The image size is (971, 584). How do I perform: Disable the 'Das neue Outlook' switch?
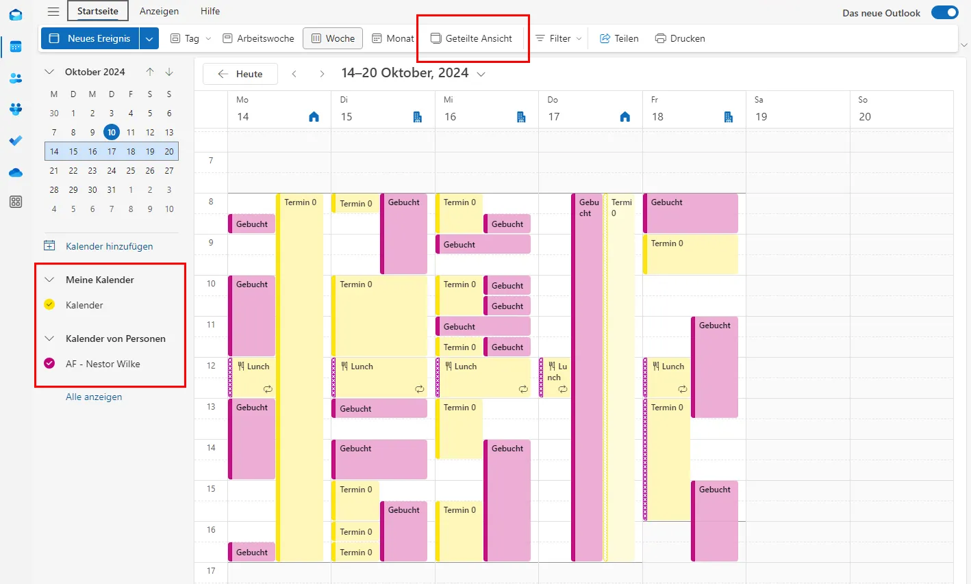(945, 12)
